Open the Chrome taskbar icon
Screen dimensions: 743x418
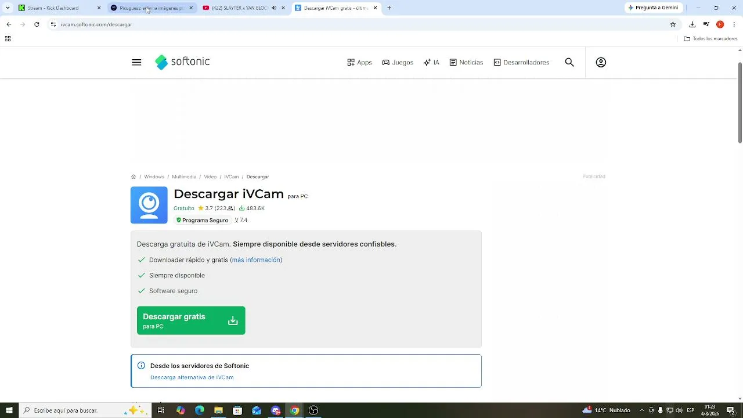[x=294, y=410]
